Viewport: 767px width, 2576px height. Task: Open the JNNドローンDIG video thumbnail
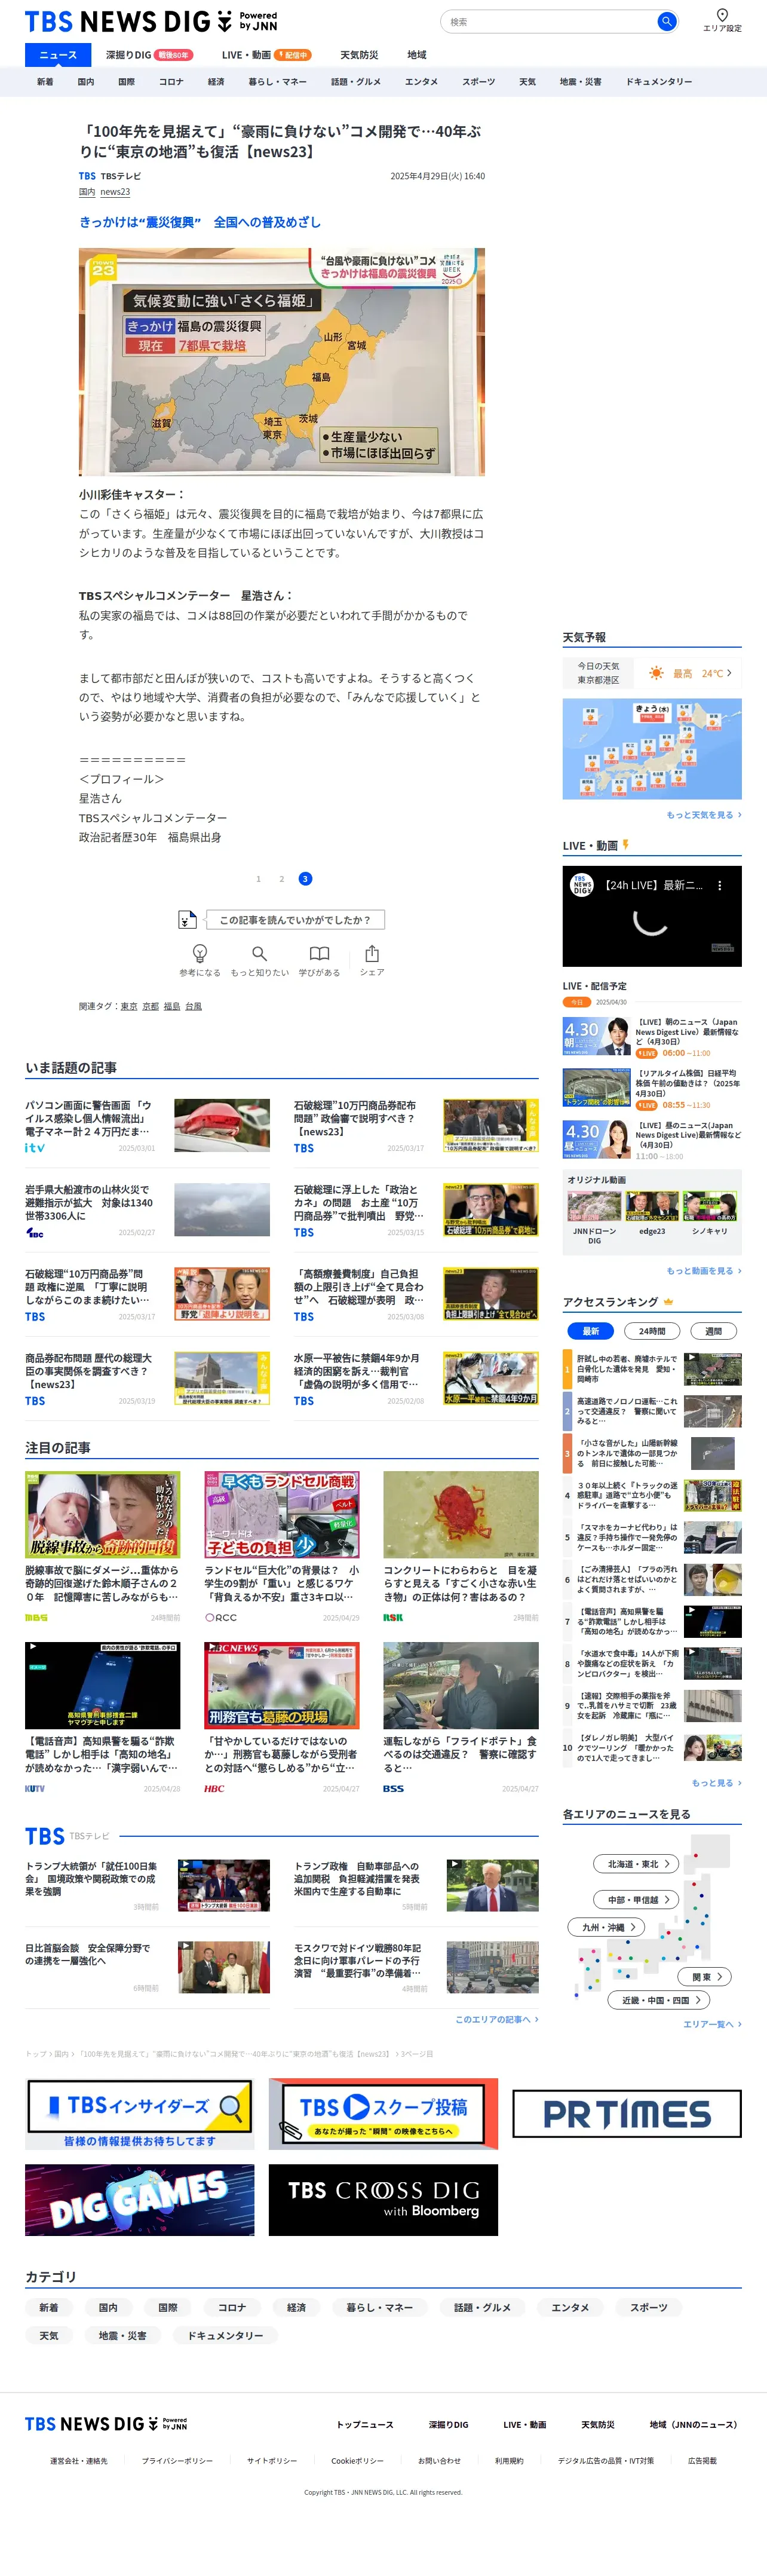(594, 1207)
